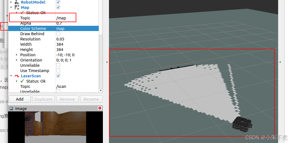Enable the Use Timestamp checkbox
The width and height of the screenshot is (292, 143).
[58, 70]
